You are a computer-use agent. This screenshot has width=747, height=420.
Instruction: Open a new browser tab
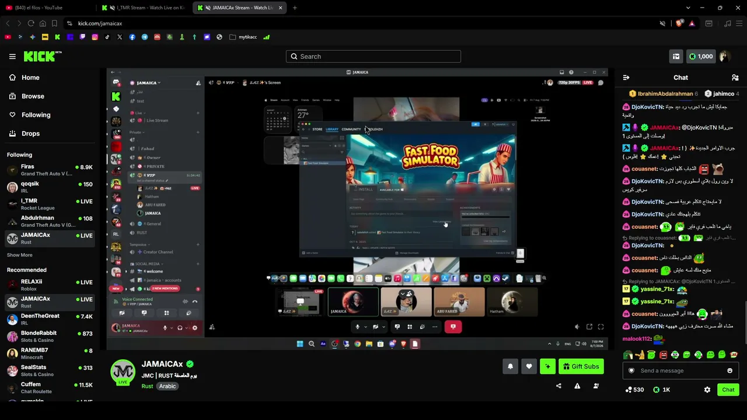click(x=295, y=8)
